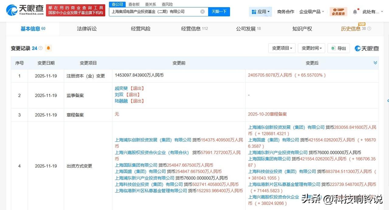Click the help icon beside 历史信息 38
The width and height of the screenshot is (389, 210).
pos(369,29)
